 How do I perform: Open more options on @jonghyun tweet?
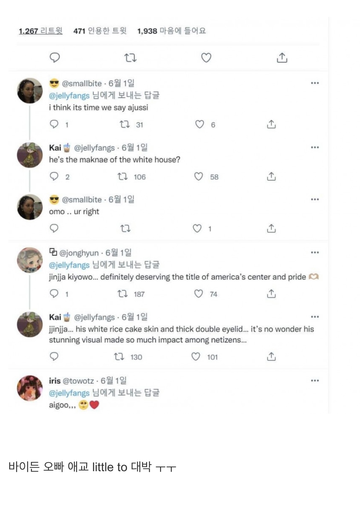[315, 253]
